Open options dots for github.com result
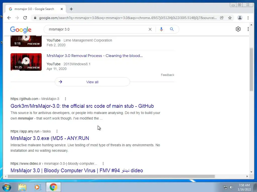Screen dimensions: 257x192 tap(66, 99)
